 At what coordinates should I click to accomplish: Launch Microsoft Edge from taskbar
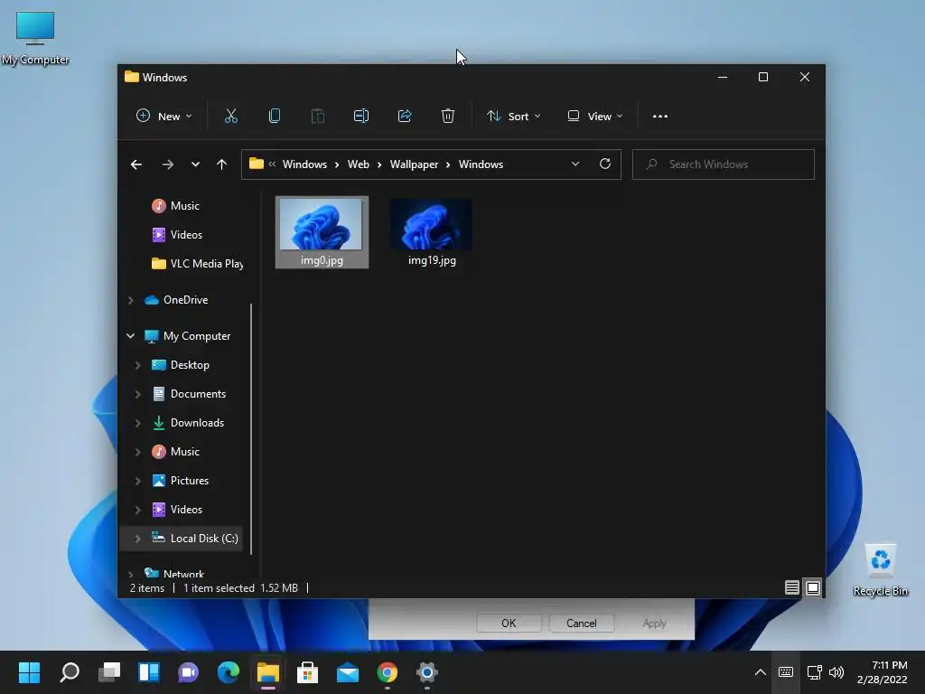pyautogui.click(x=229, y=672)
